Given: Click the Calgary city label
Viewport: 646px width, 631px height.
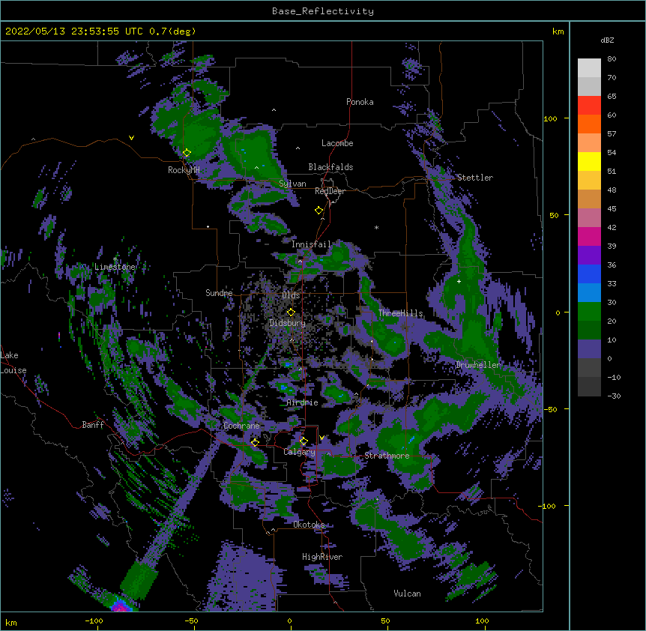Looking at the screenshot, I should (x=299, y=452).
